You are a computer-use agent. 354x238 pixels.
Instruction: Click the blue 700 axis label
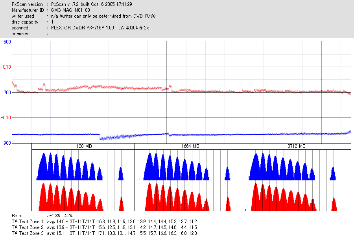(x=7, y=93)
